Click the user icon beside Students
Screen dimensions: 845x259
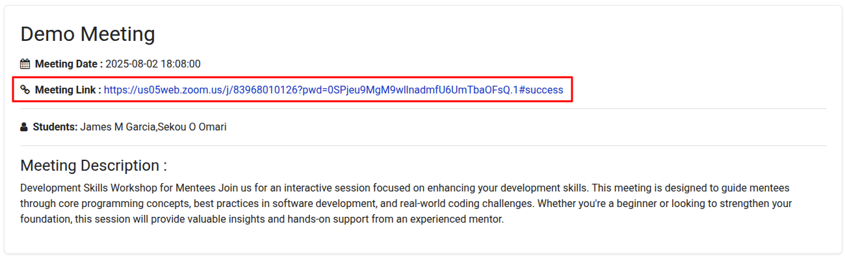(x=24, y=127)
